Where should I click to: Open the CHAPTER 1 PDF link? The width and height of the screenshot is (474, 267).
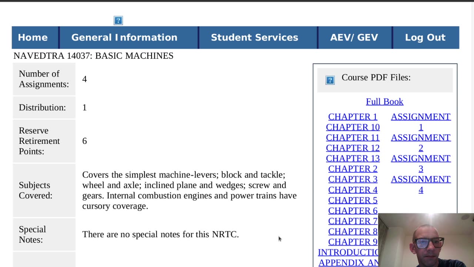(x=353, y=117)
